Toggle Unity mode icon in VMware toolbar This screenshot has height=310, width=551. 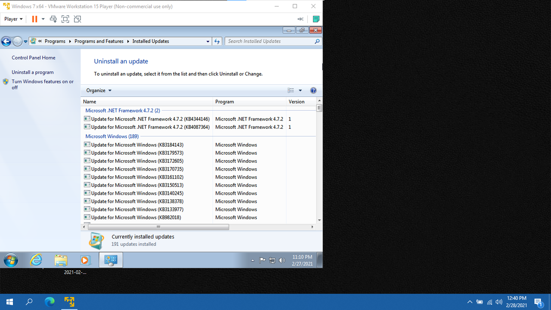coord(77,19)
